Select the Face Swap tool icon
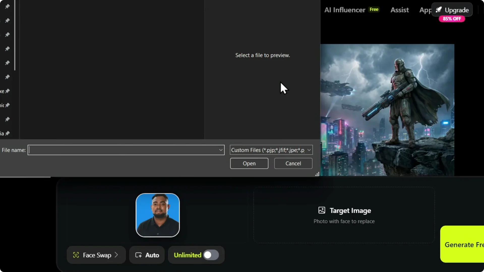 click(x=76, y=255)
